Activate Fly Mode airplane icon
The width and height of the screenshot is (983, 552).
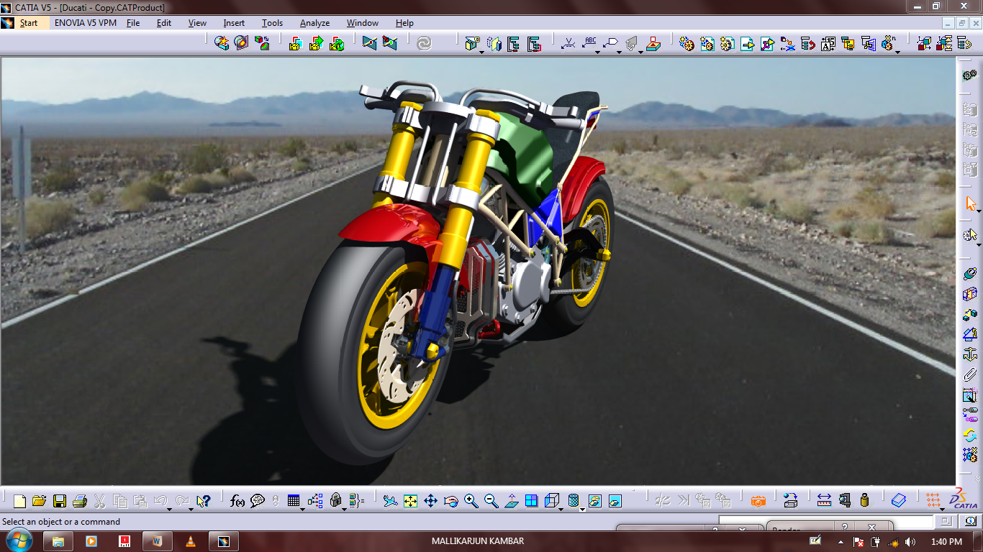coord(390,501)
